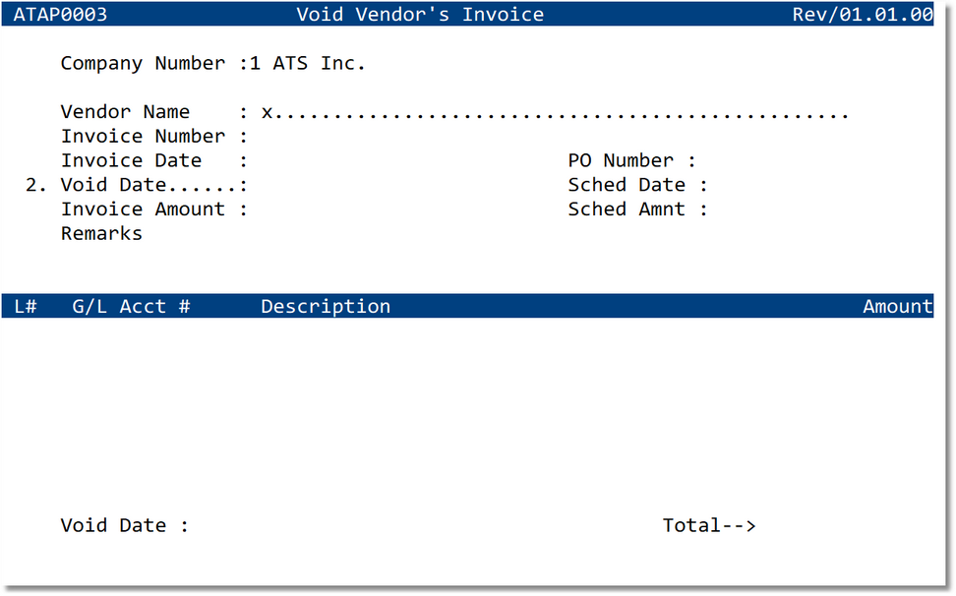Select the Invoice Number field
The image size is (956, 596).
tap(325, 137)
